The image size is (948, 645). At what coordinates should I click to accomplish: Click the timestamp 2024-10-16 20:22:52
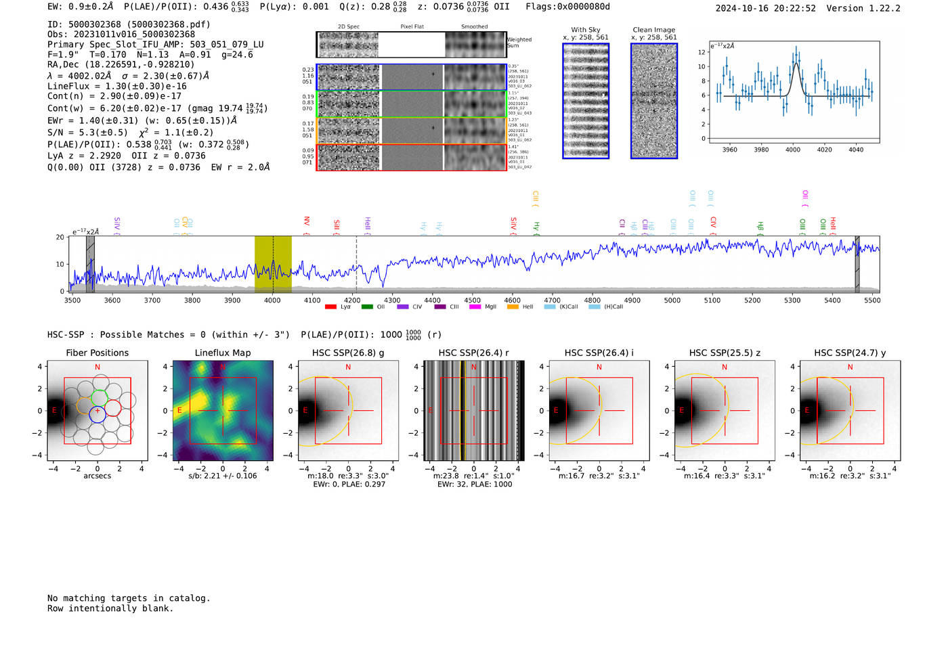[766, 9]
